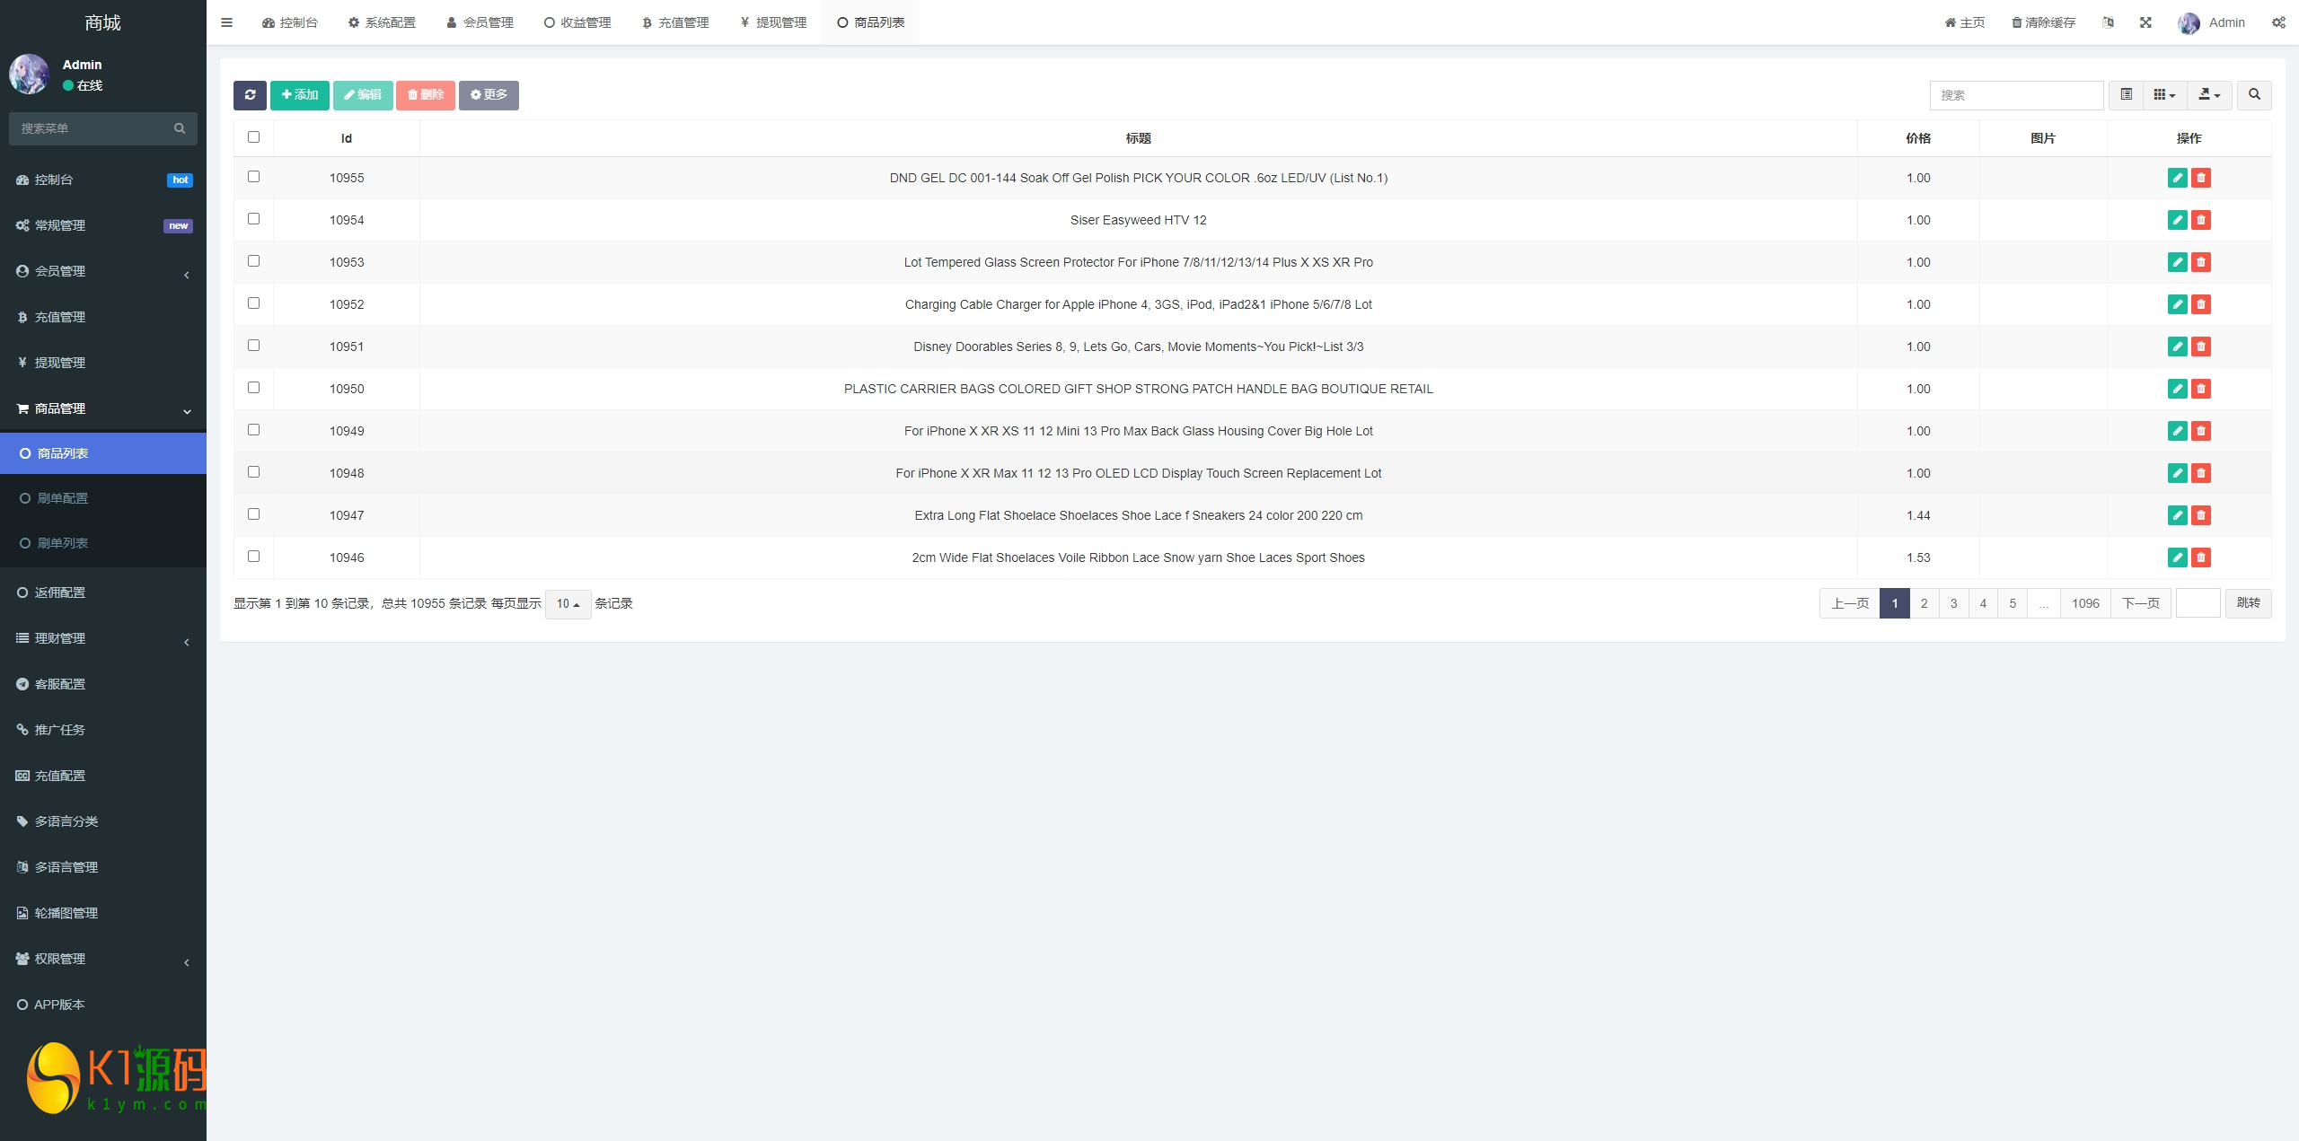Click the red delete icon for product 10950

coord(2200,389)
